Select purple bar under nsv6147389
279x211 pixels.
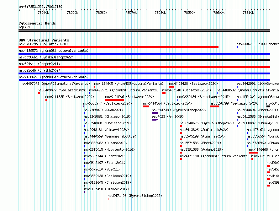155,113
